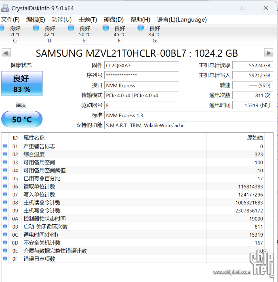This screenshot has height=282, width=278.
Task: Click status orb of attribute 04 可用备用空间阈值
Action: point(5,170)
